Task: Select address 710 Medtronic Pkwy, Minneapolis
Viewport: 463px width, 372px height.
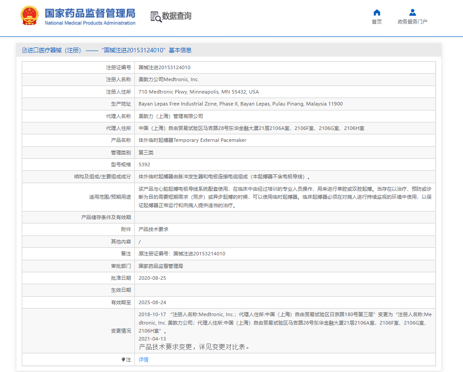Action: 199,92
